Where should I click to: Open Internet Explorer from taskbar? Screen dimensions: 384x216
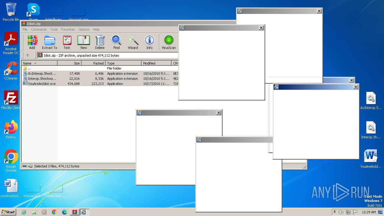click(24, 212)
